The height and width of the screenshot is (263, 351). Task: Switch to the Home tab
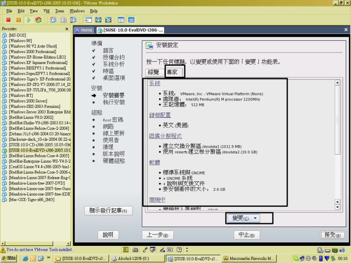tap(83, 30)
